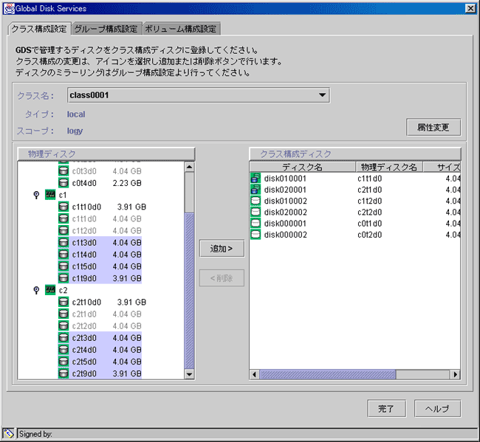The width and height of the screenshot is (480, 442).
Task: Select physical disk icon for c1t10d0
Action: [x=64, y=207]
